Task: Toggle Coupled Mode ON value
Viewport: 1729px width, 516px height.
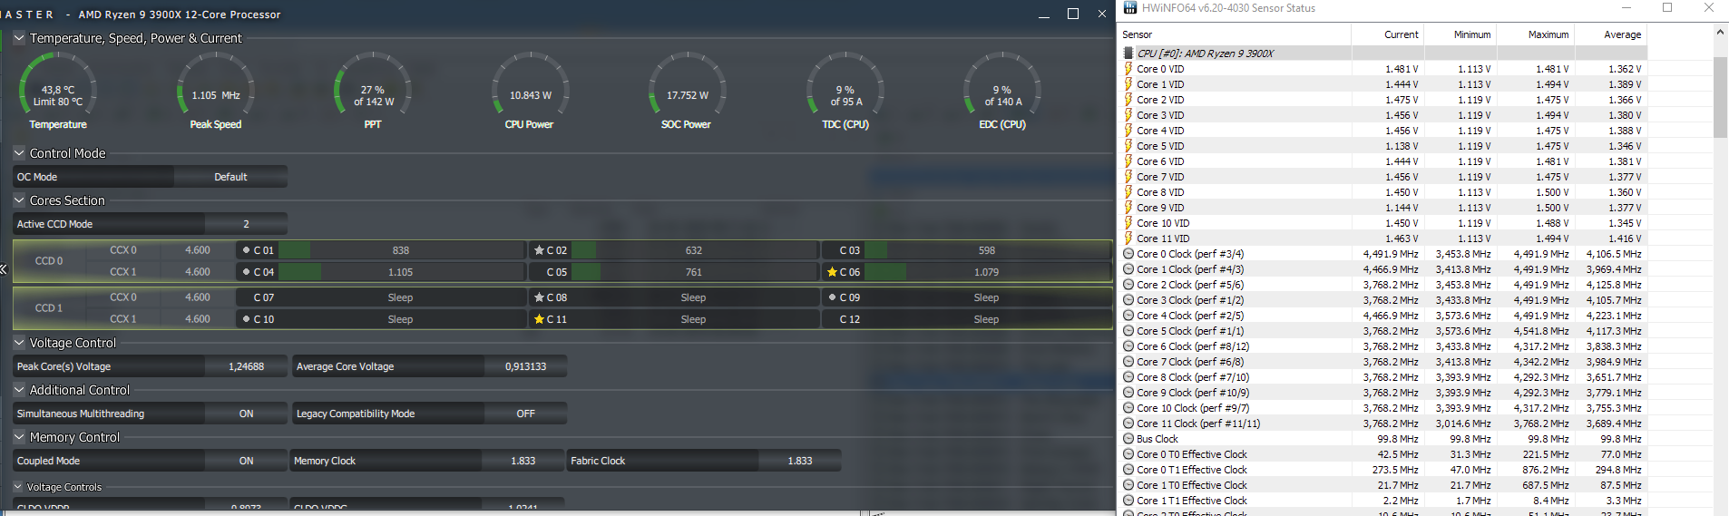Action: (246, 461)
